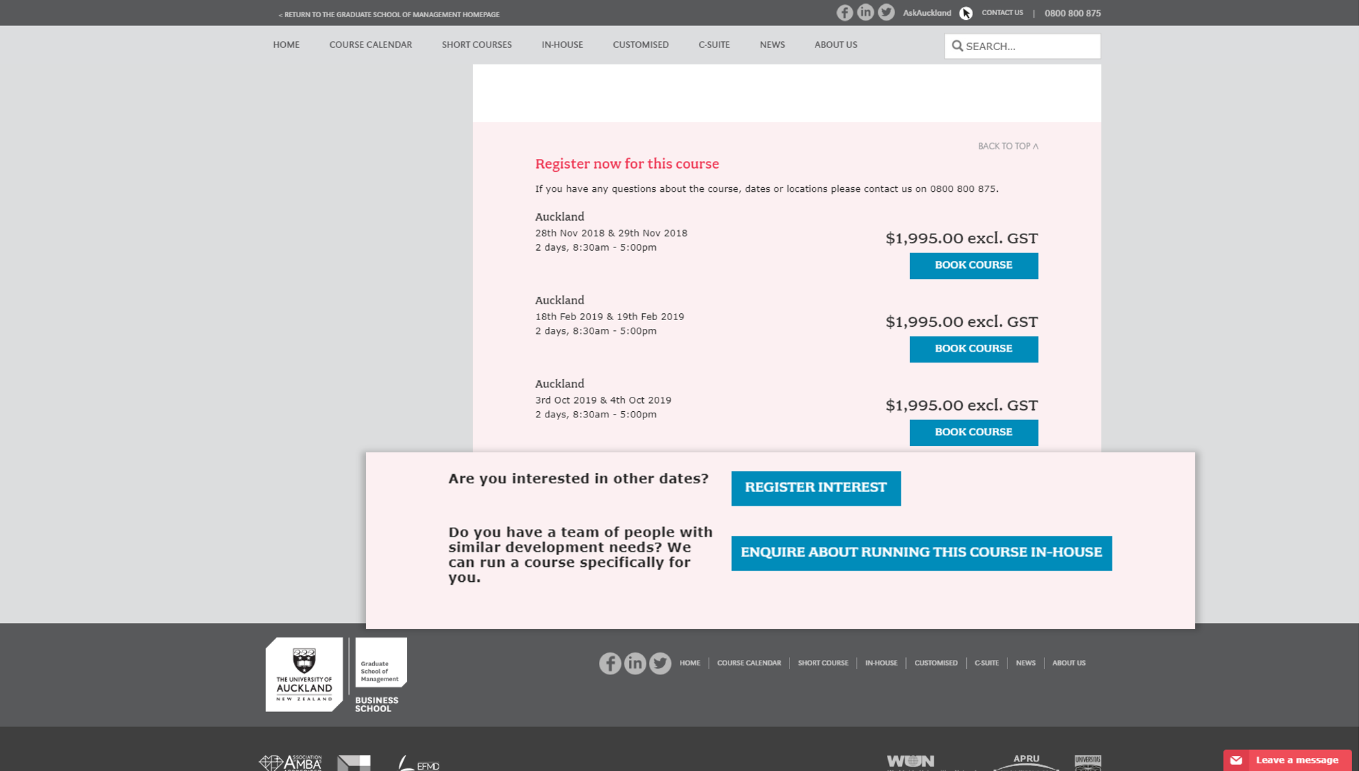Open the footer Twitter icon

660,663
